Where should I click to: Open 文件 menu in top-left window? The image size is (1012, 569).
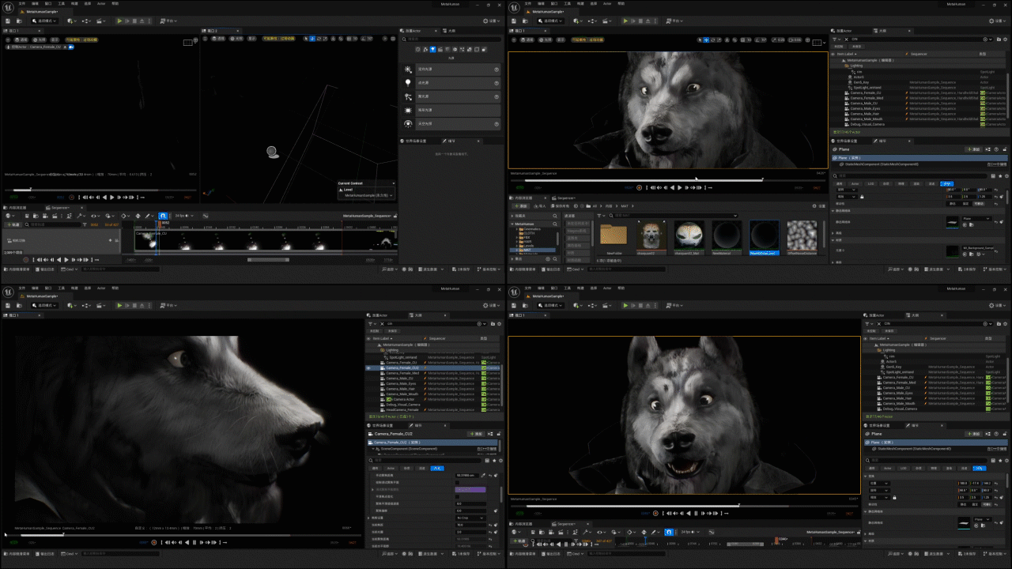click(x=21, y=4)
